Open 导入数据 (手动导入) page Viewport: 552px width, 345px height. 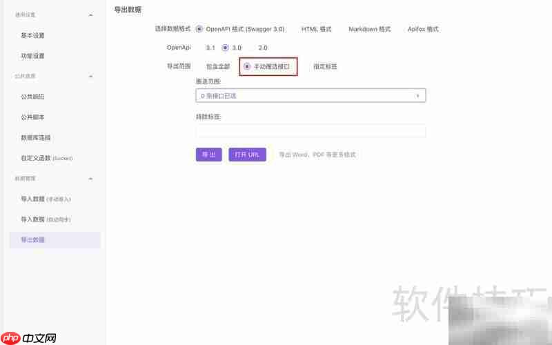[x=46, y=199]
